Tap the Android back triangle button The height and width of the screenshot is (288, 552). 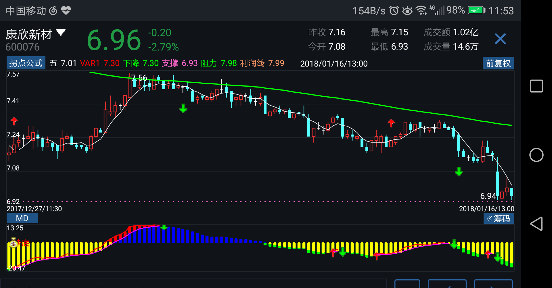pyautogui.click(x=536, y=224)
